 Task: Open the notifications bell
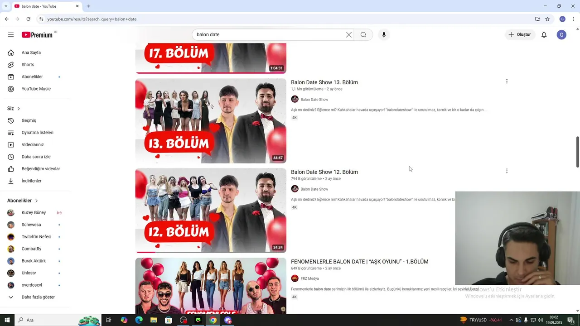pyautogui.click(x=544, y=35)
